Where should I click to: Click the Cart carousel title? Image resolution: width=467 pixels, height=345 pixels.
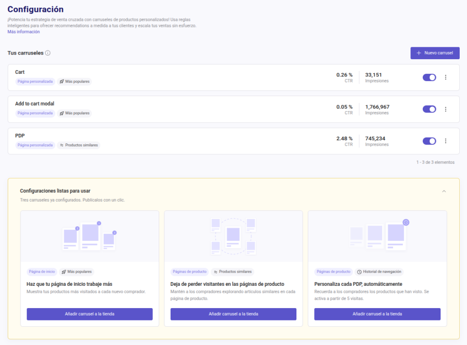20,72
